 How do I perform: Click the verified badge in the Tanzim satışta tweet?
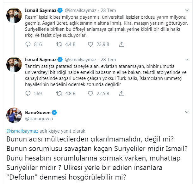click(59, 60)
